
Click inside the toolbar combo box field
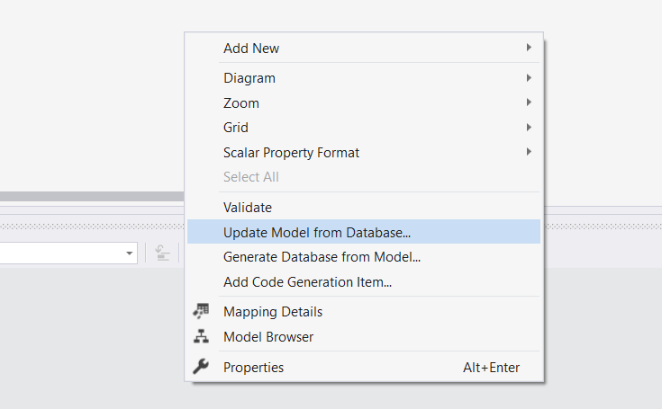61,253
